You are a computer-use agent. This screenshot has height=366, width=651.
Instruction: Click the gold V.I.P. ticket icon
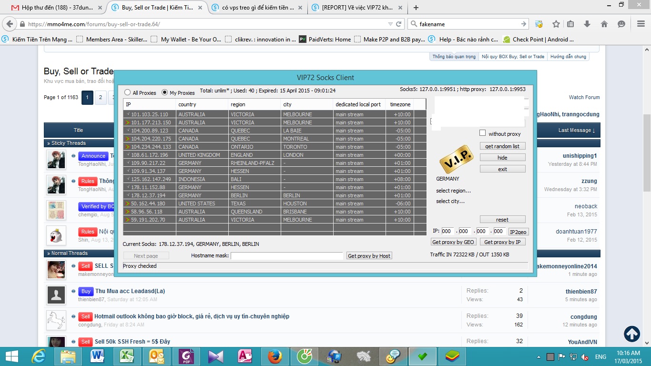[456, 160]
